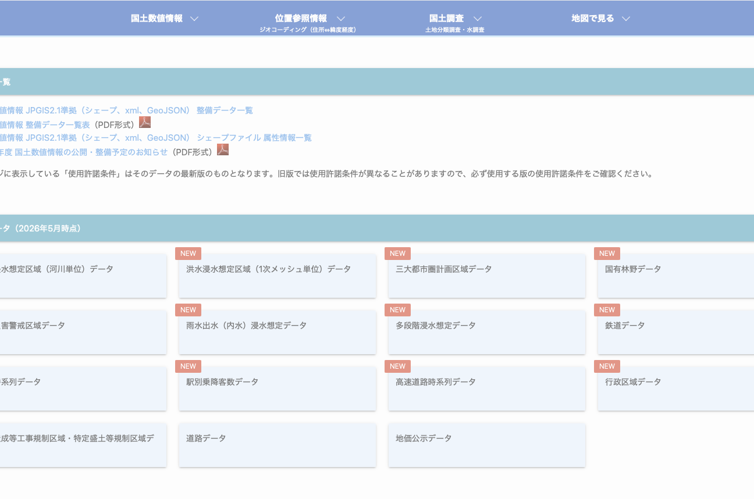Open the 整備データ一覧表 PDF link
The width and height of the screenshot is (754, 499).
tap(45, 124)
